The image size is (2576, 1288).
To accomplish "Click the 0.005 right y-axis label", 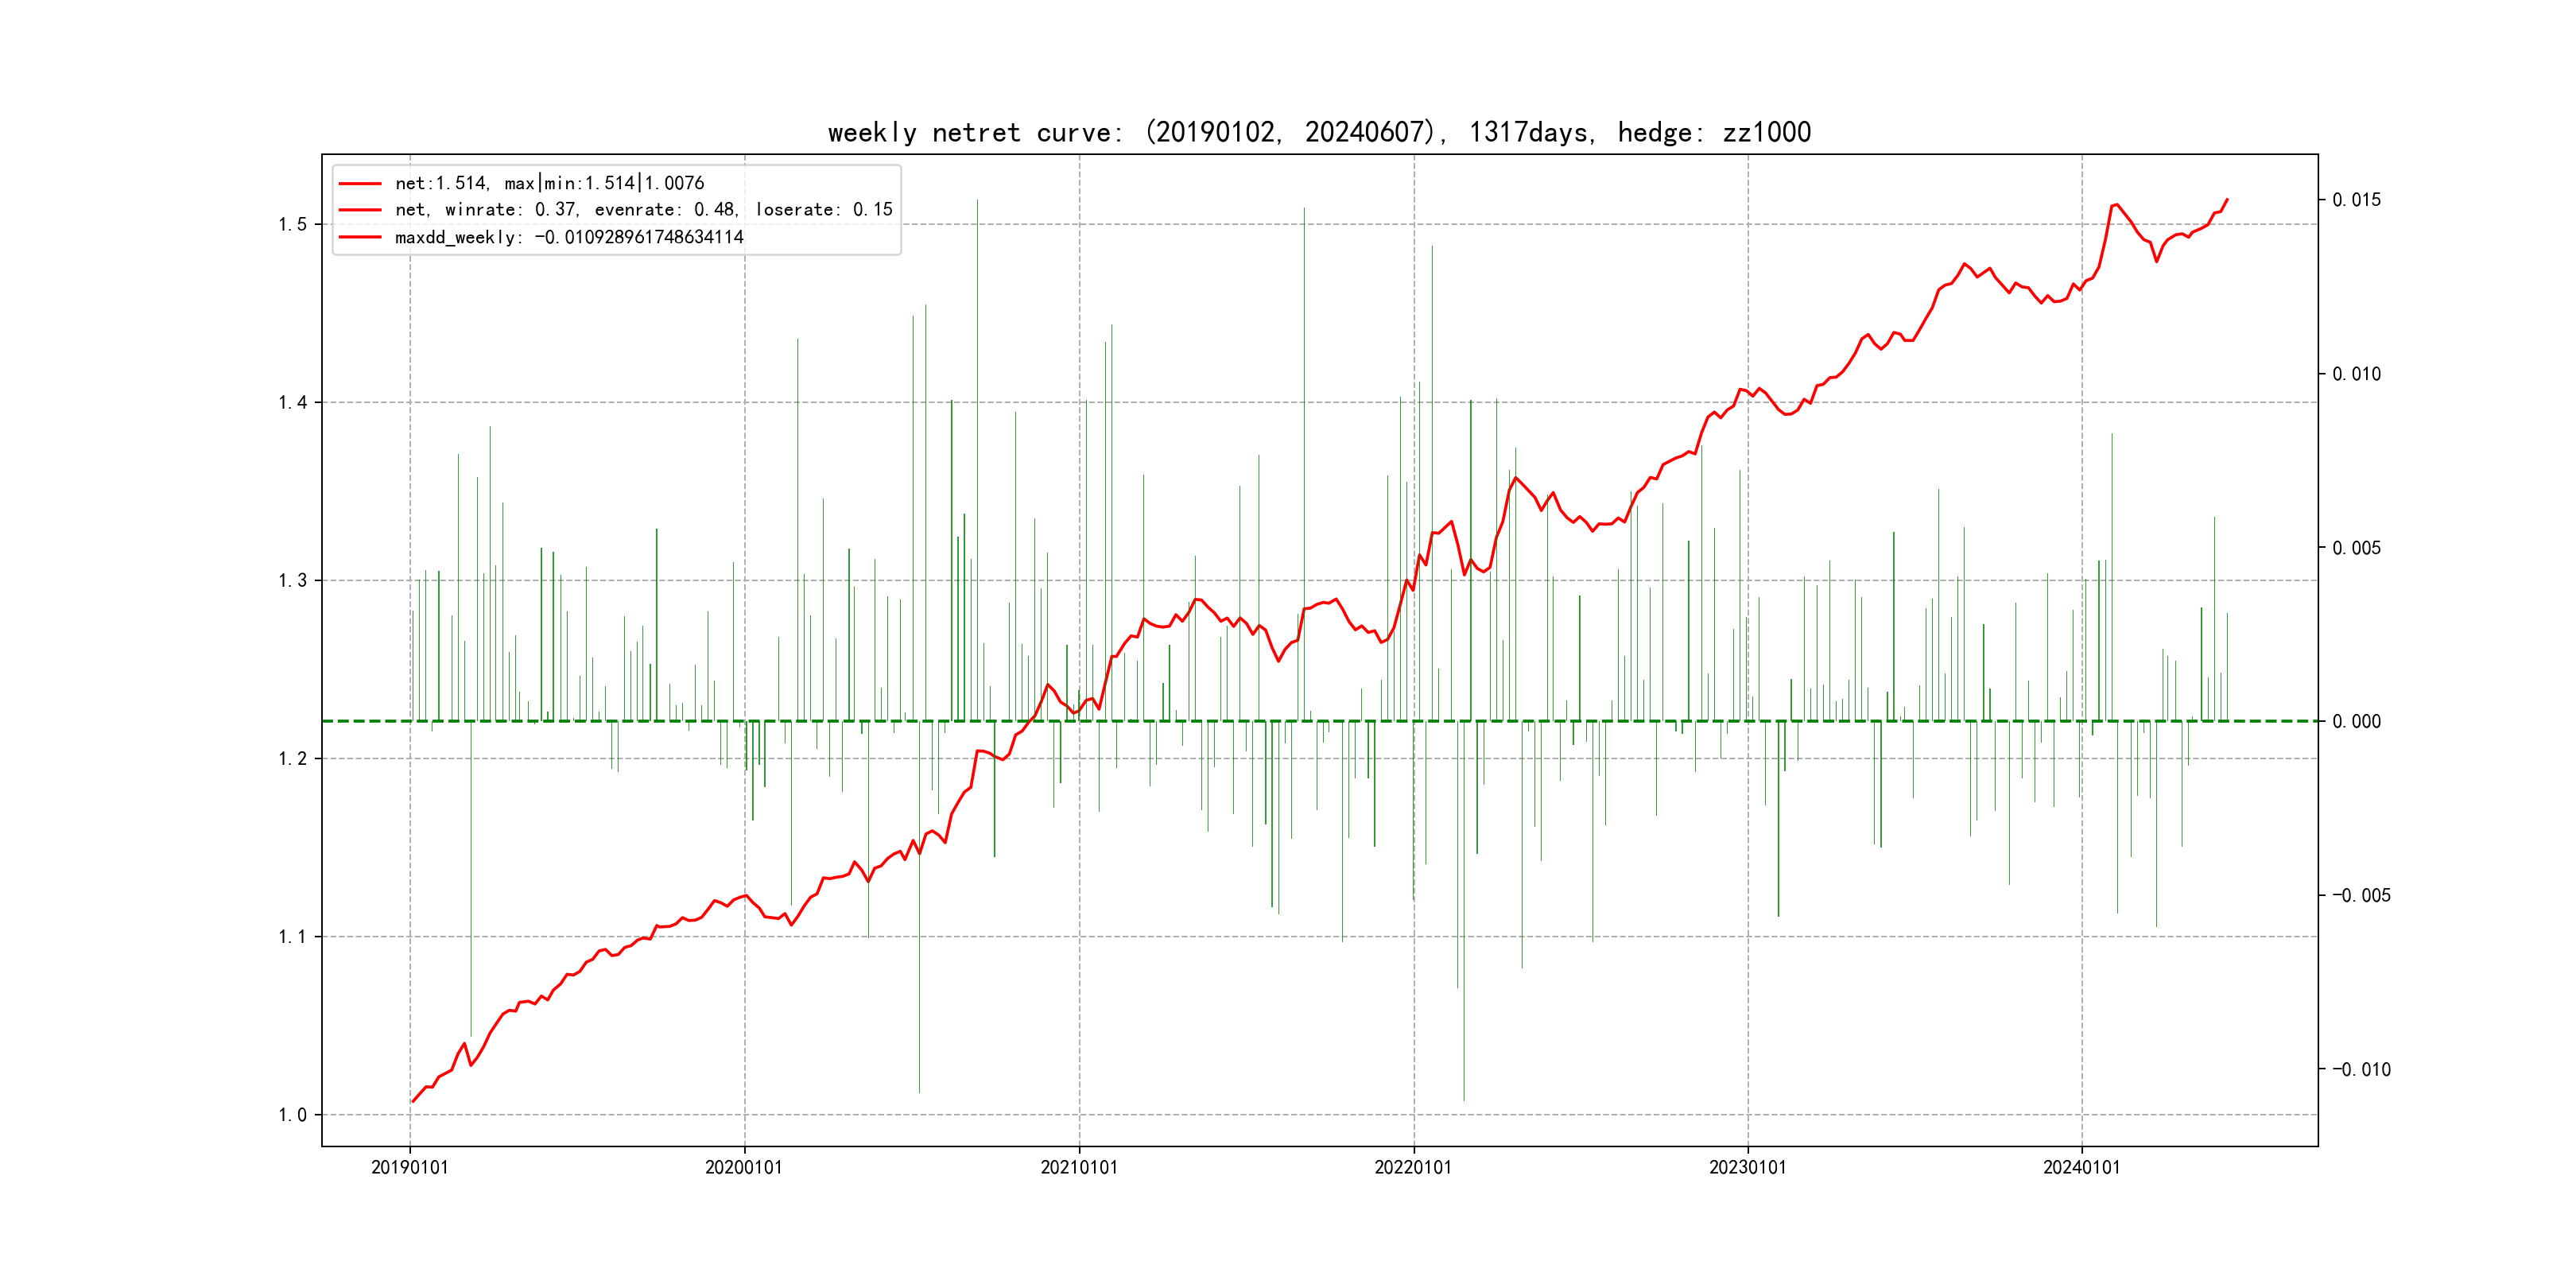I will point(2356,548).
